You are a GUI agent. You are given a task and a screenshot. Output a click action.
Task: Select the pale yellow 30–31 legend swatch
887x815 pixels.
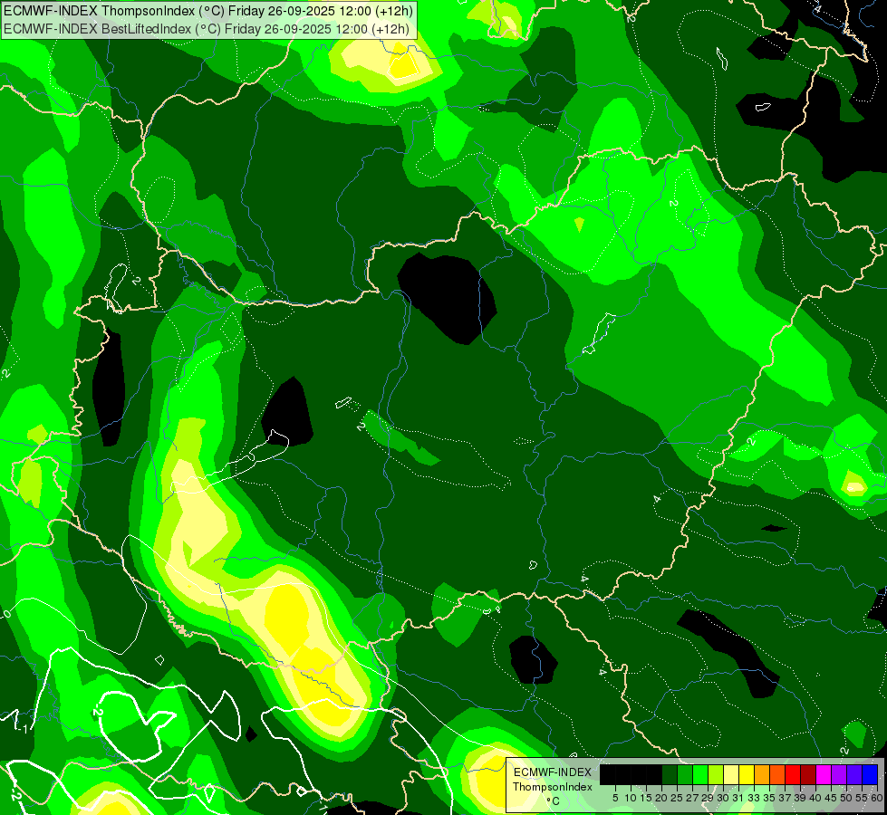(x=731, y=775)
